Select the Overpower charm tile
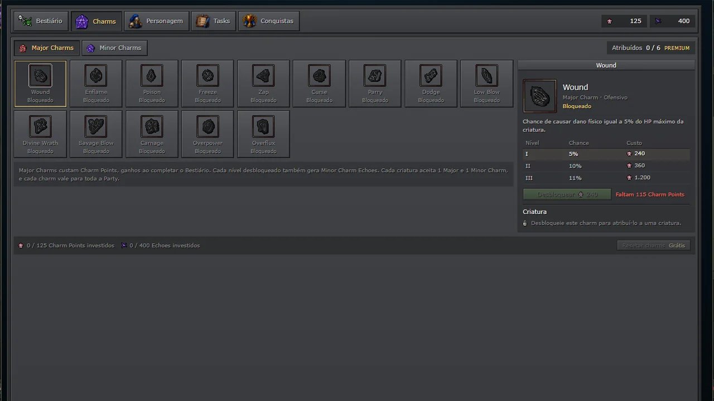The image size is (714, 401). [208, 134]
